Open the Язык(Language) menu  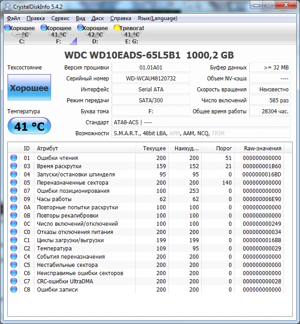click(157, 18)
